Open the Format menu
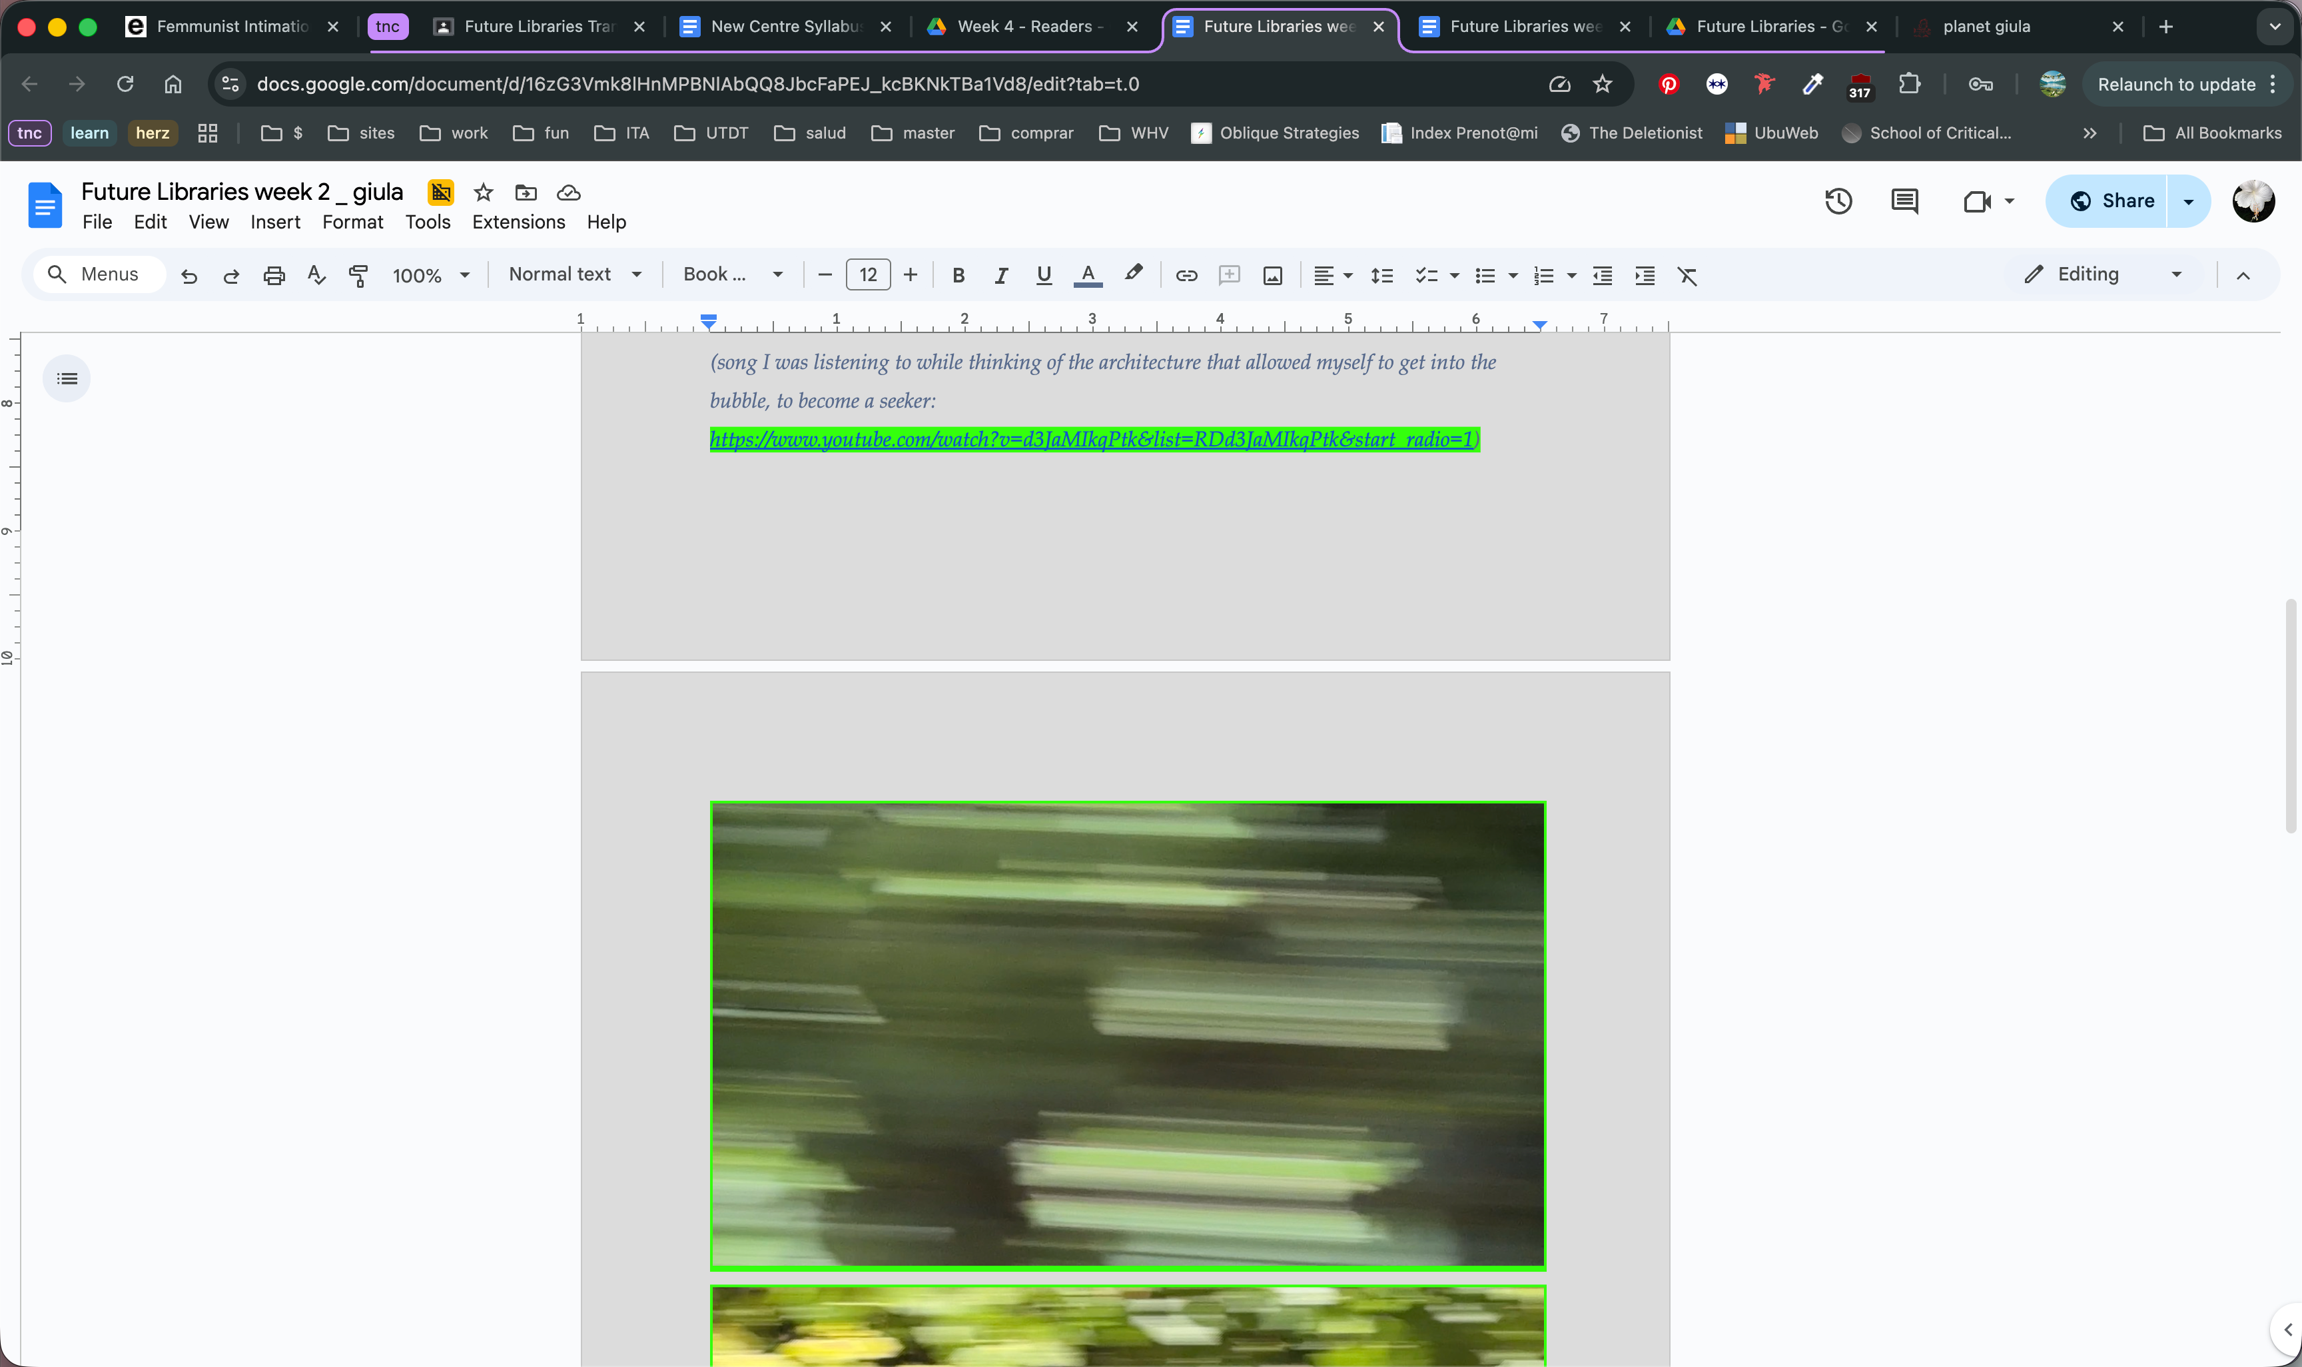 (352, 222)
